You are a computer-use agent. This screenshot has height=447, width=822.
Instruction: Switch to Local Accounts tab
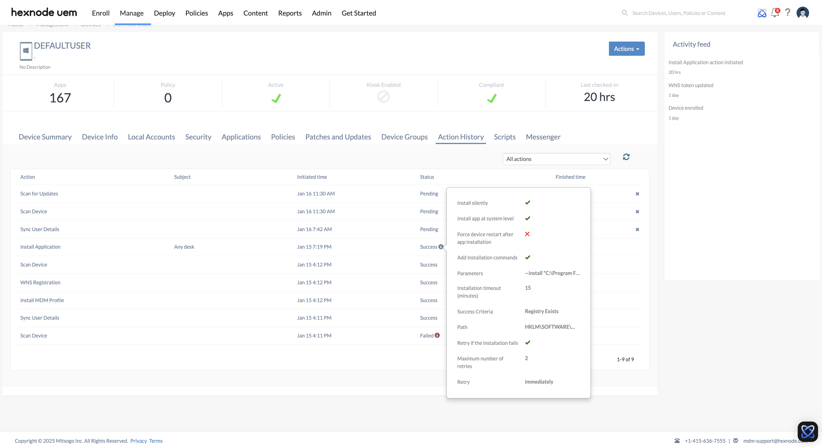(151, 137)
